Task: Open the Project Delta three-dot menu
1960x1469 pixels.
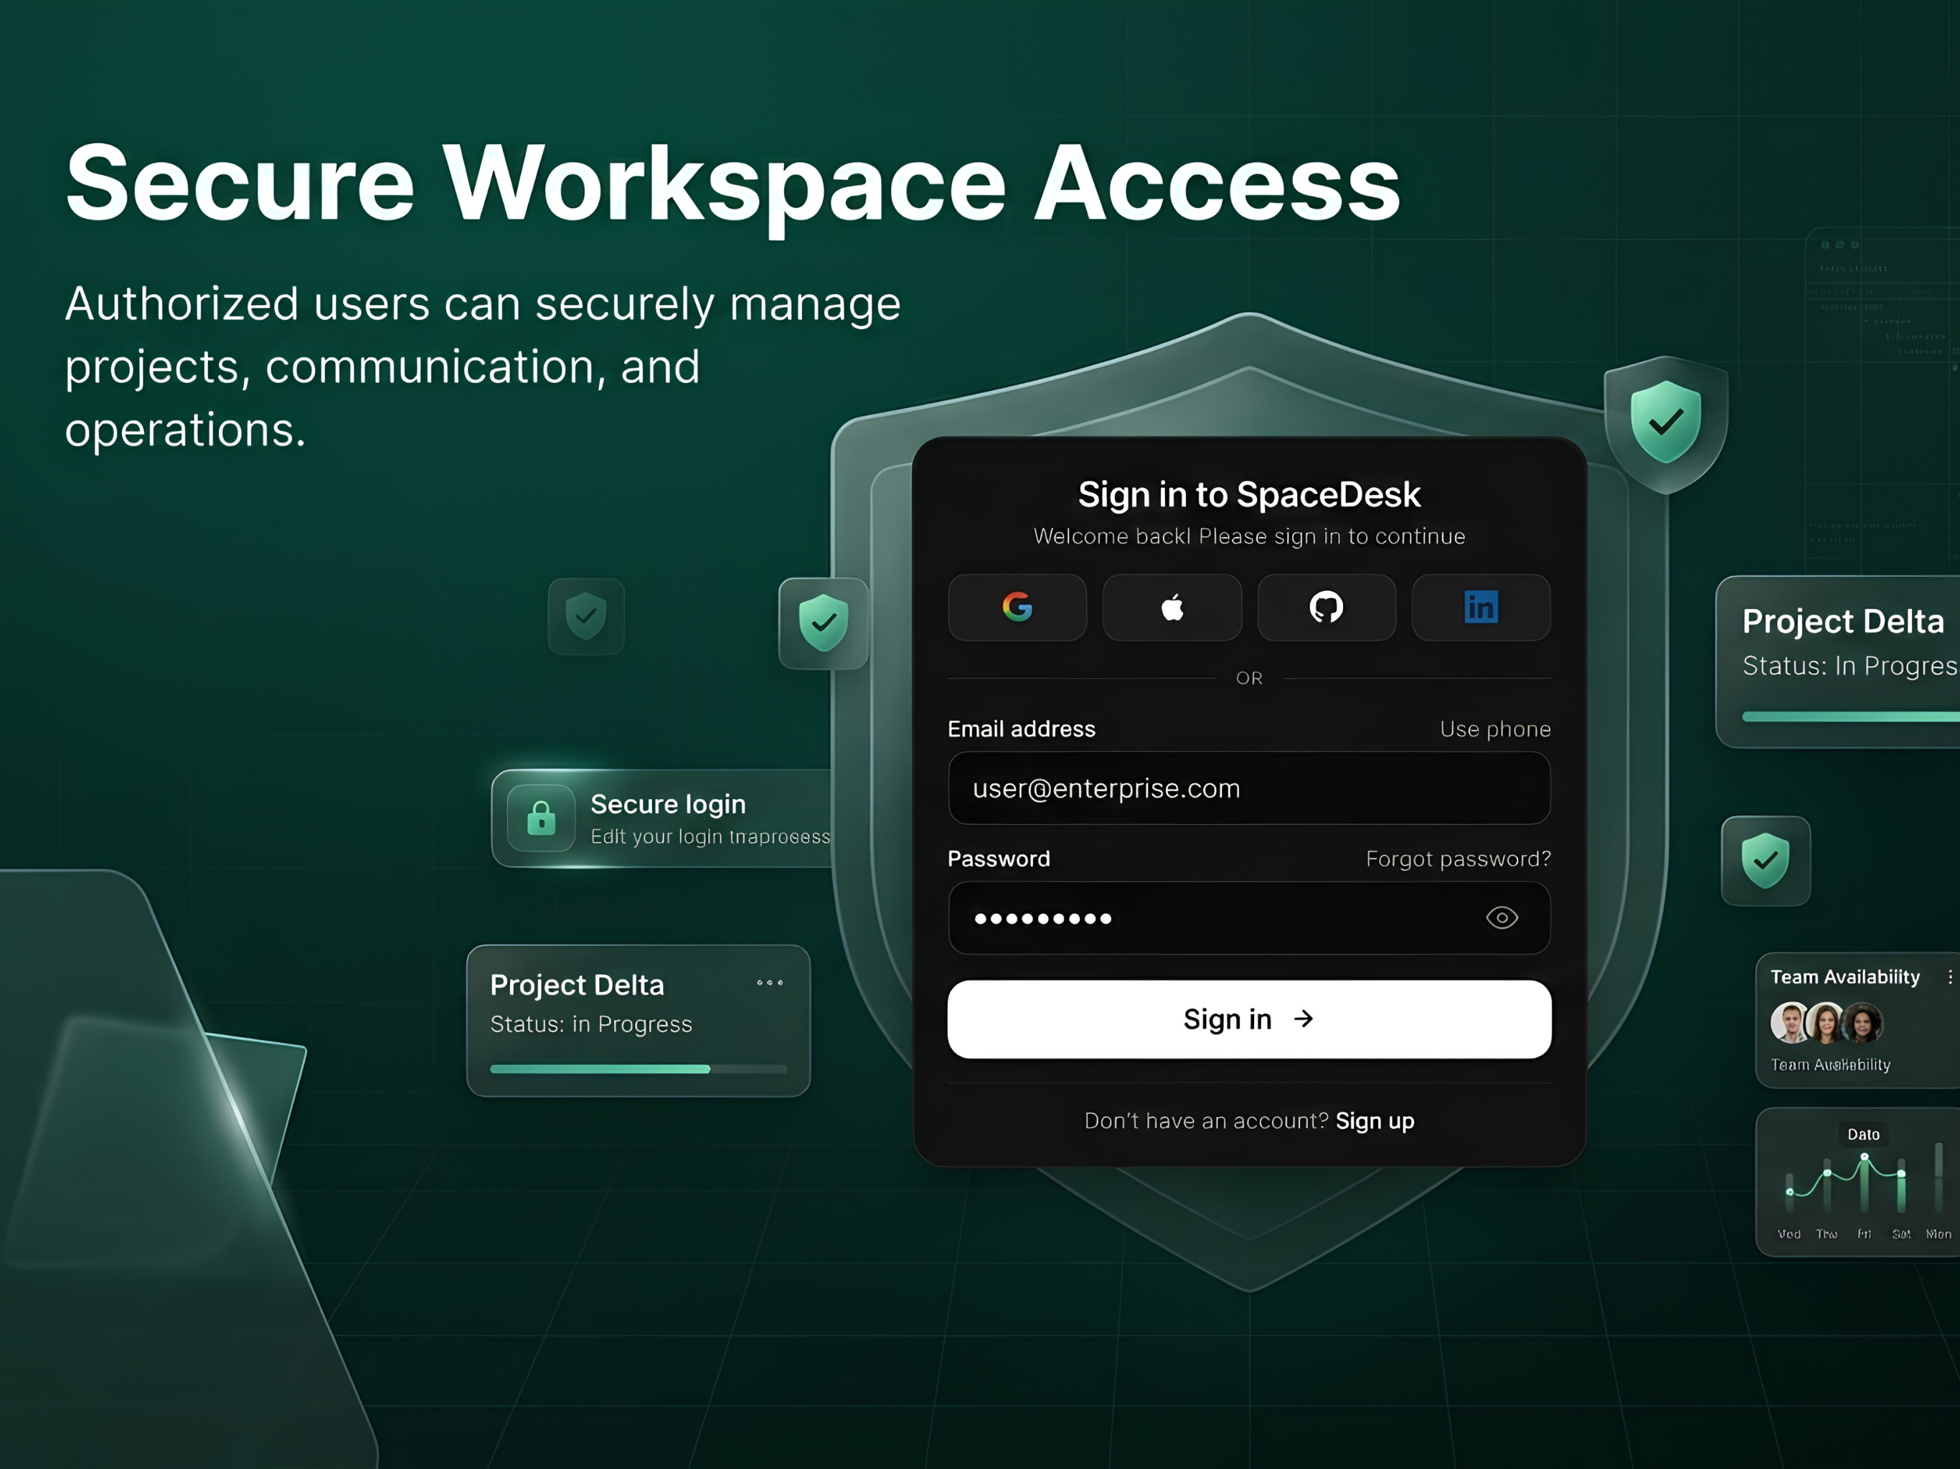Action: point(770,983)
